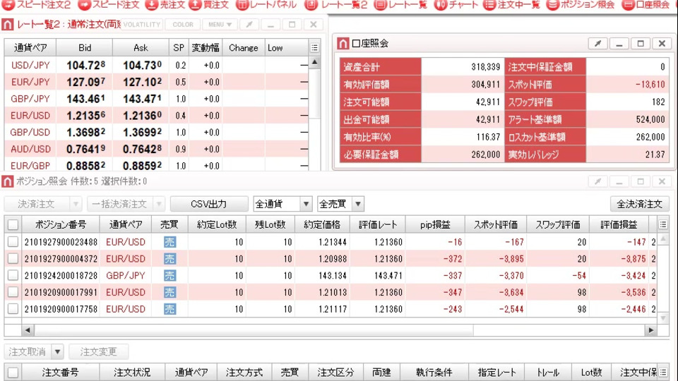Open レート一覧 from the toolbar
This screenshot has width=678, height=381.
tap(400, 5)
